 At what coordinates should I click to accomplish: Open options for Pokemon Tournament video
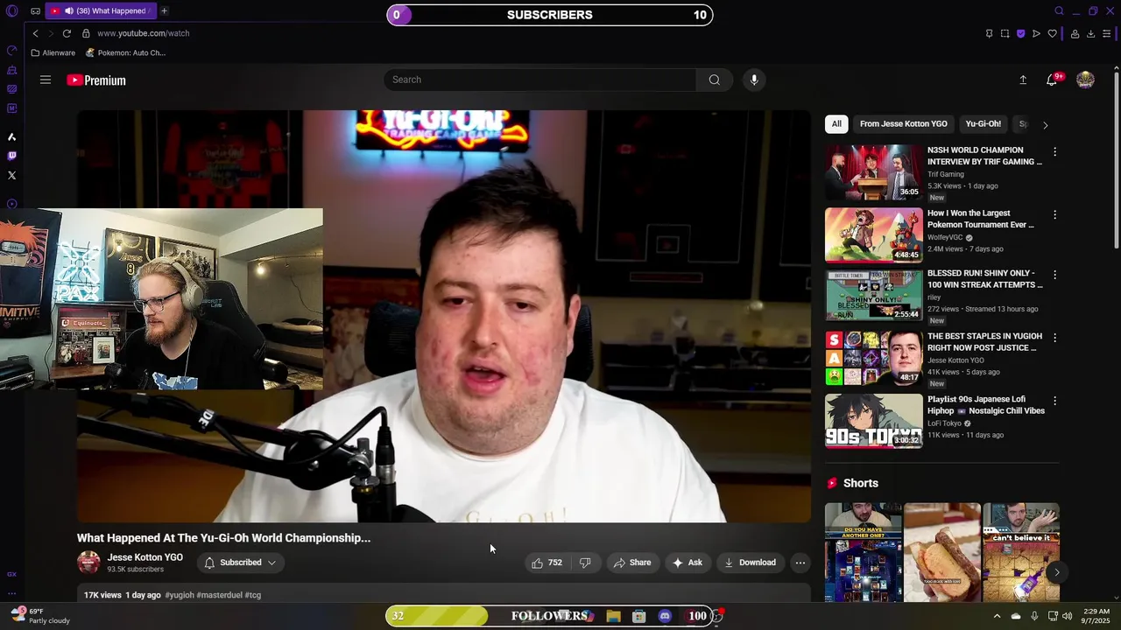(x=1054, y=215)
